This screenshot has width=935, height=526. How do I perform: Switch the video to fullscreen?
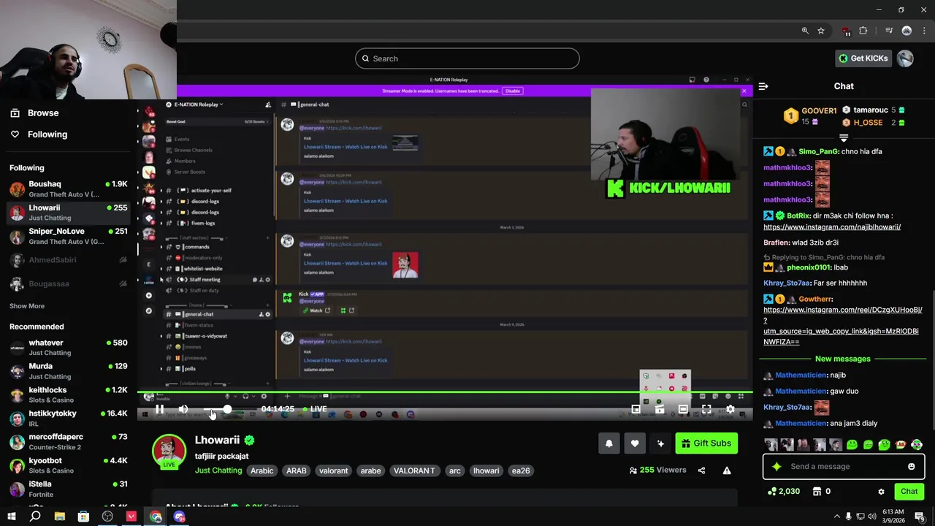(x=706, y=409)
